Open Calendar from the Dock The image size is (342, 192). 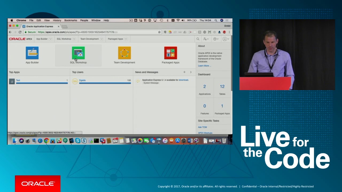coord(115,141)
